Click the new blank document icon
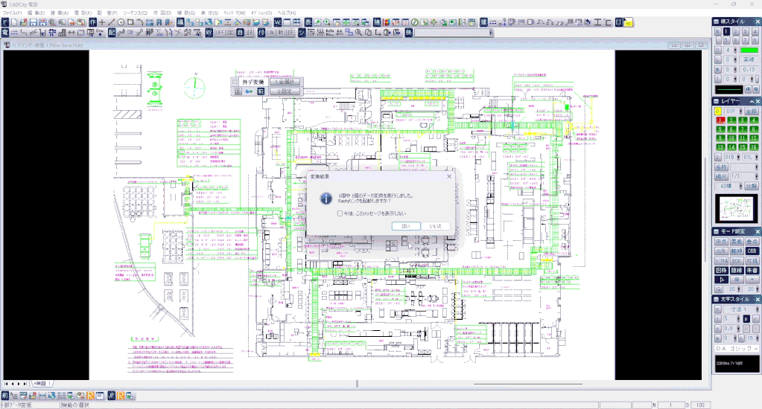Screen dimensions: 762x409 pyautogui.click(x=14, y=22)
